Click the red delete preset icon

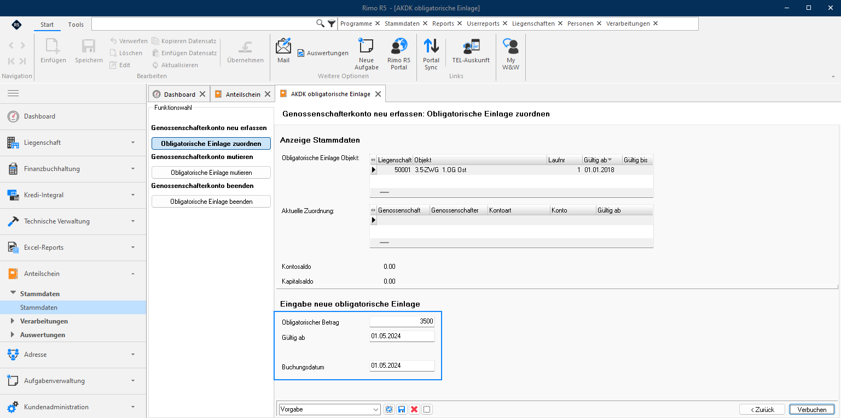414,409
